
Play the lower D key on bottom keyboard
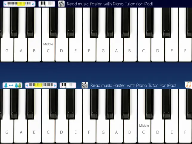coord(62,132)
